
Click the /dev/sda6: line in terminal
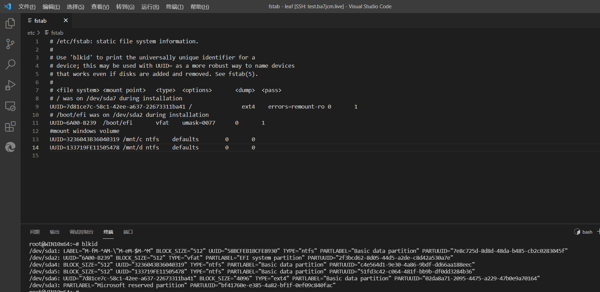[284, 278]
